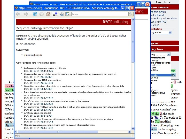Screen dimensions: 186x139
Task: Click the search magnifier icon
Action: point(131,14)
